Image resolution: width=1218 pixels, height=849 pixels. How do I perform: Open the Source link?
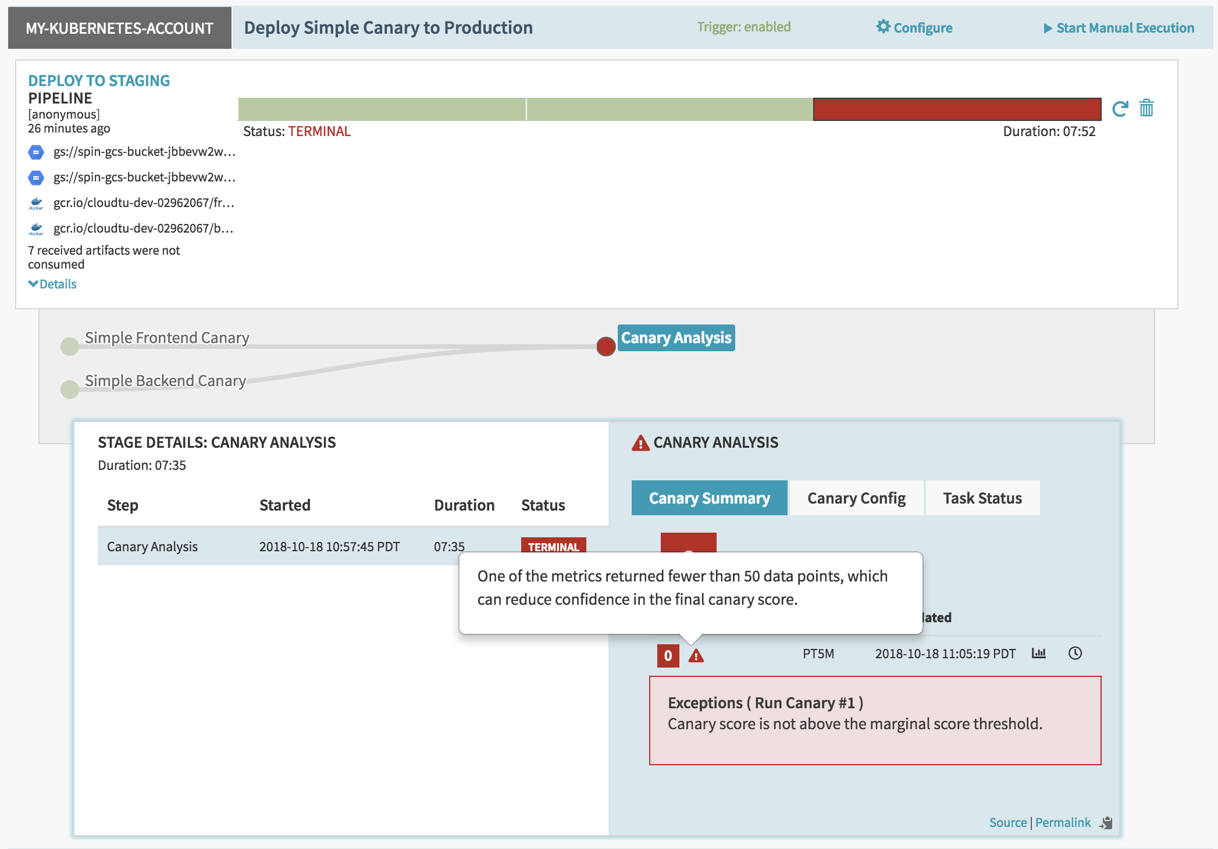pos(1008,822)
